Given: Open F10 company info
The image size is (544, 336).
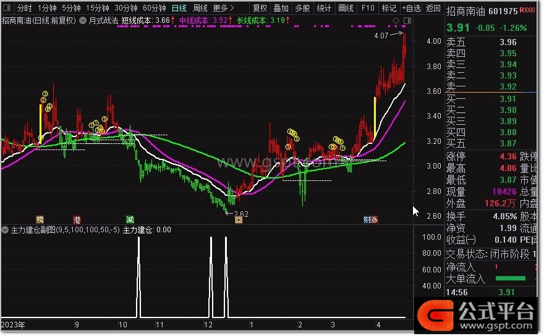Looking at the screenshot, I should click(367, 7).
